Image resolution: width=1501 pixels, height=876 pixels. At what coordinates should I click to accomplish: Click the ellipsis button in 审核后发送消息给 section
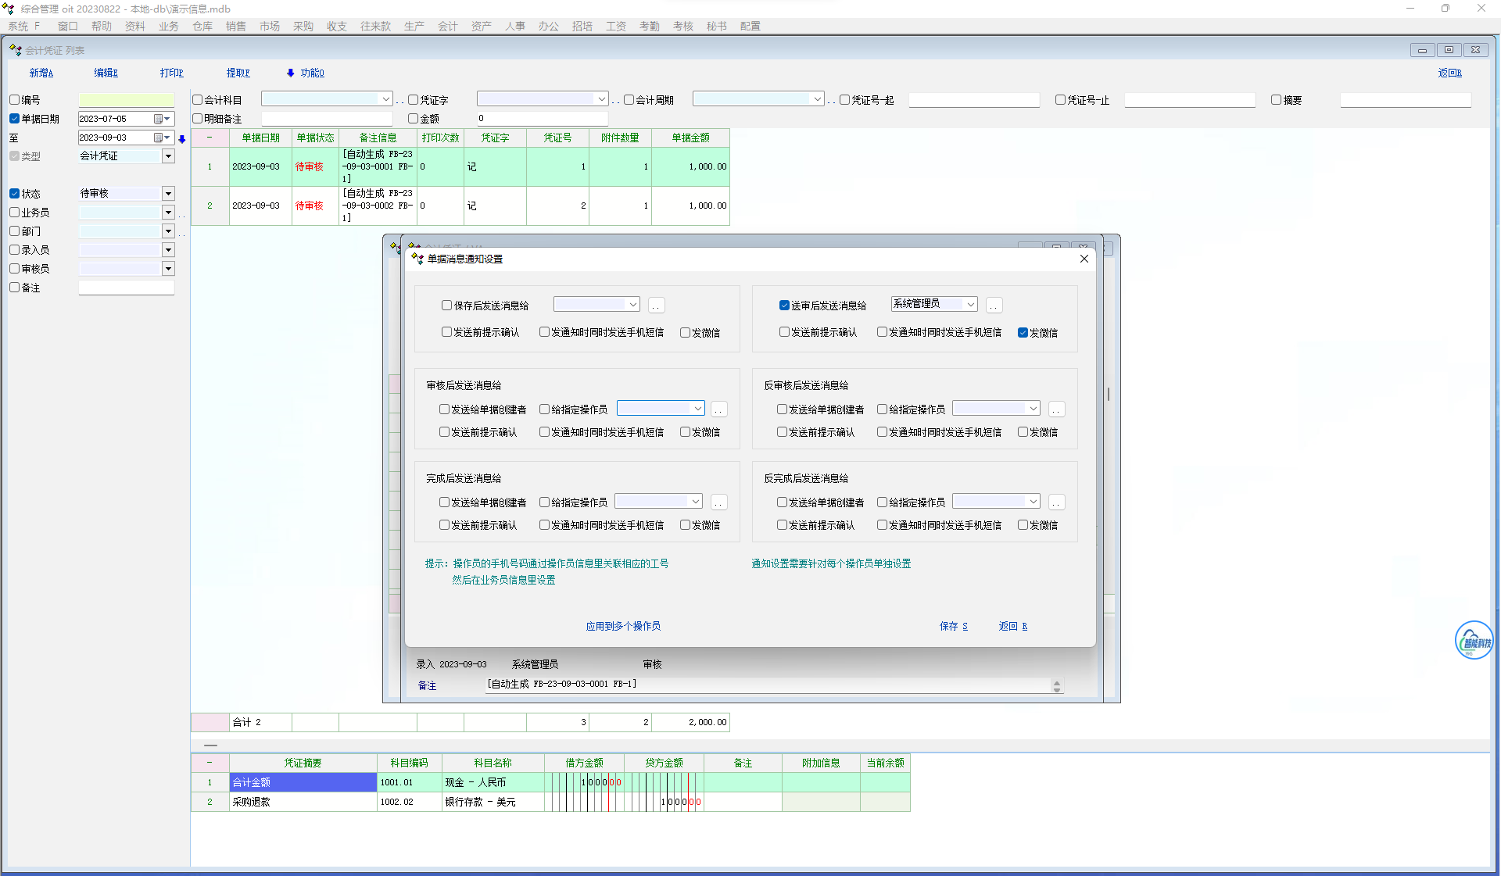(718, 409)
